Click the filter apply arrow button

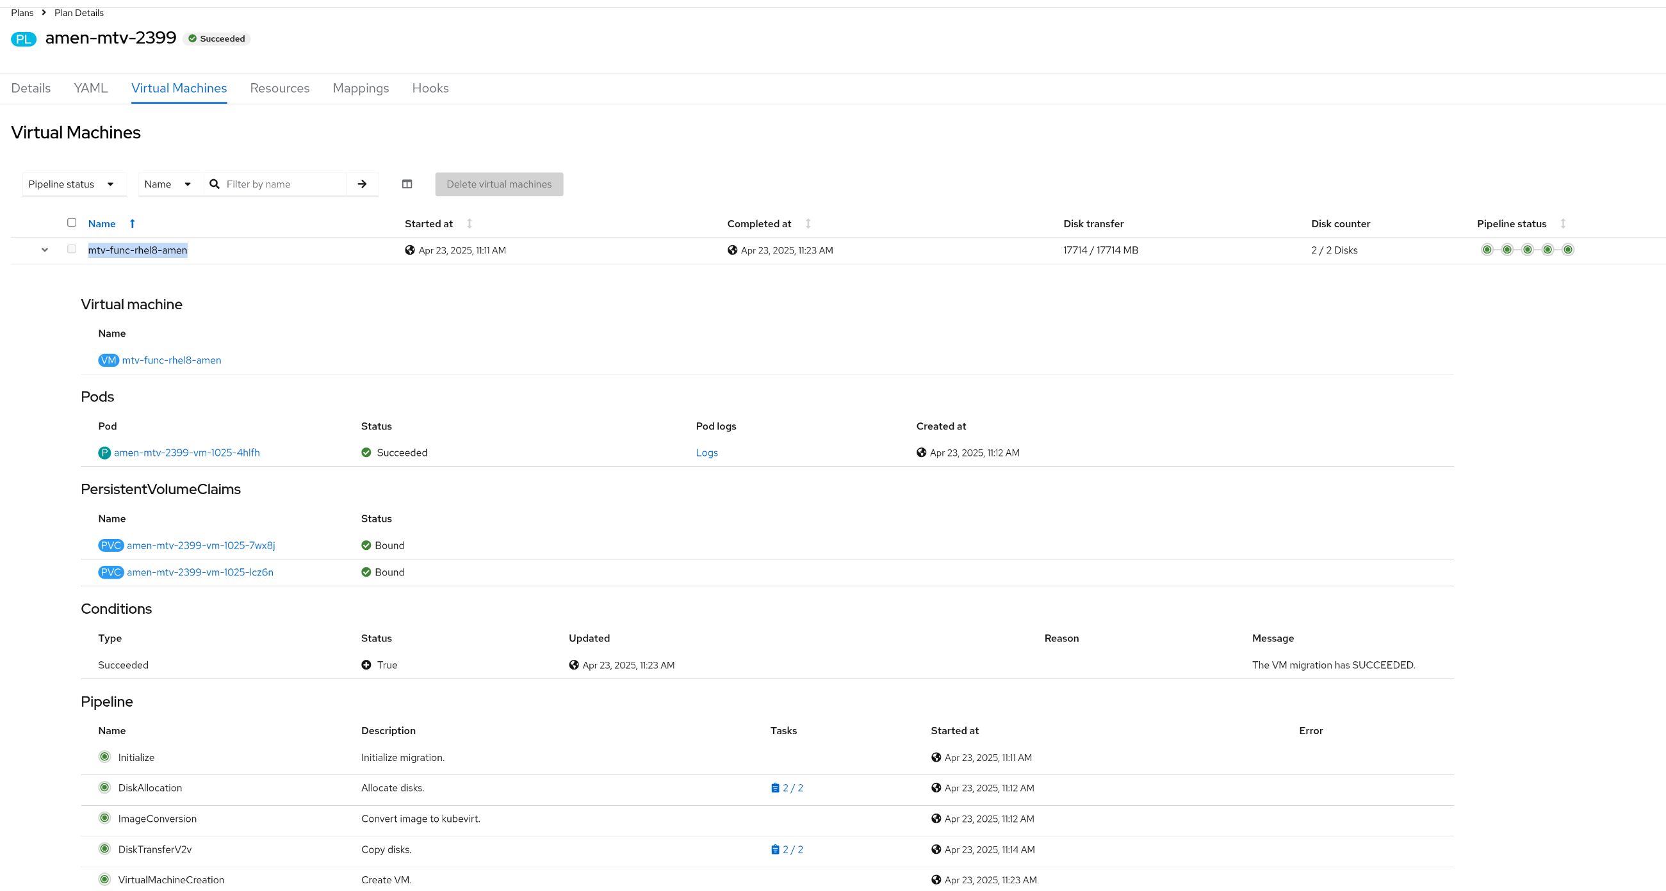point(362,184)
